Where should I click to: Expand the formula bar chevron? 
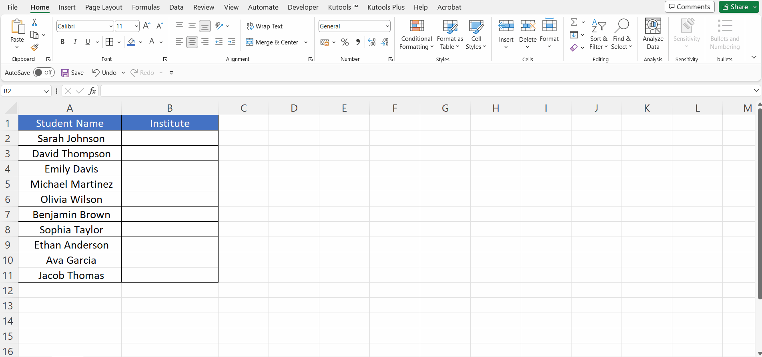click(x=756, y=90)
